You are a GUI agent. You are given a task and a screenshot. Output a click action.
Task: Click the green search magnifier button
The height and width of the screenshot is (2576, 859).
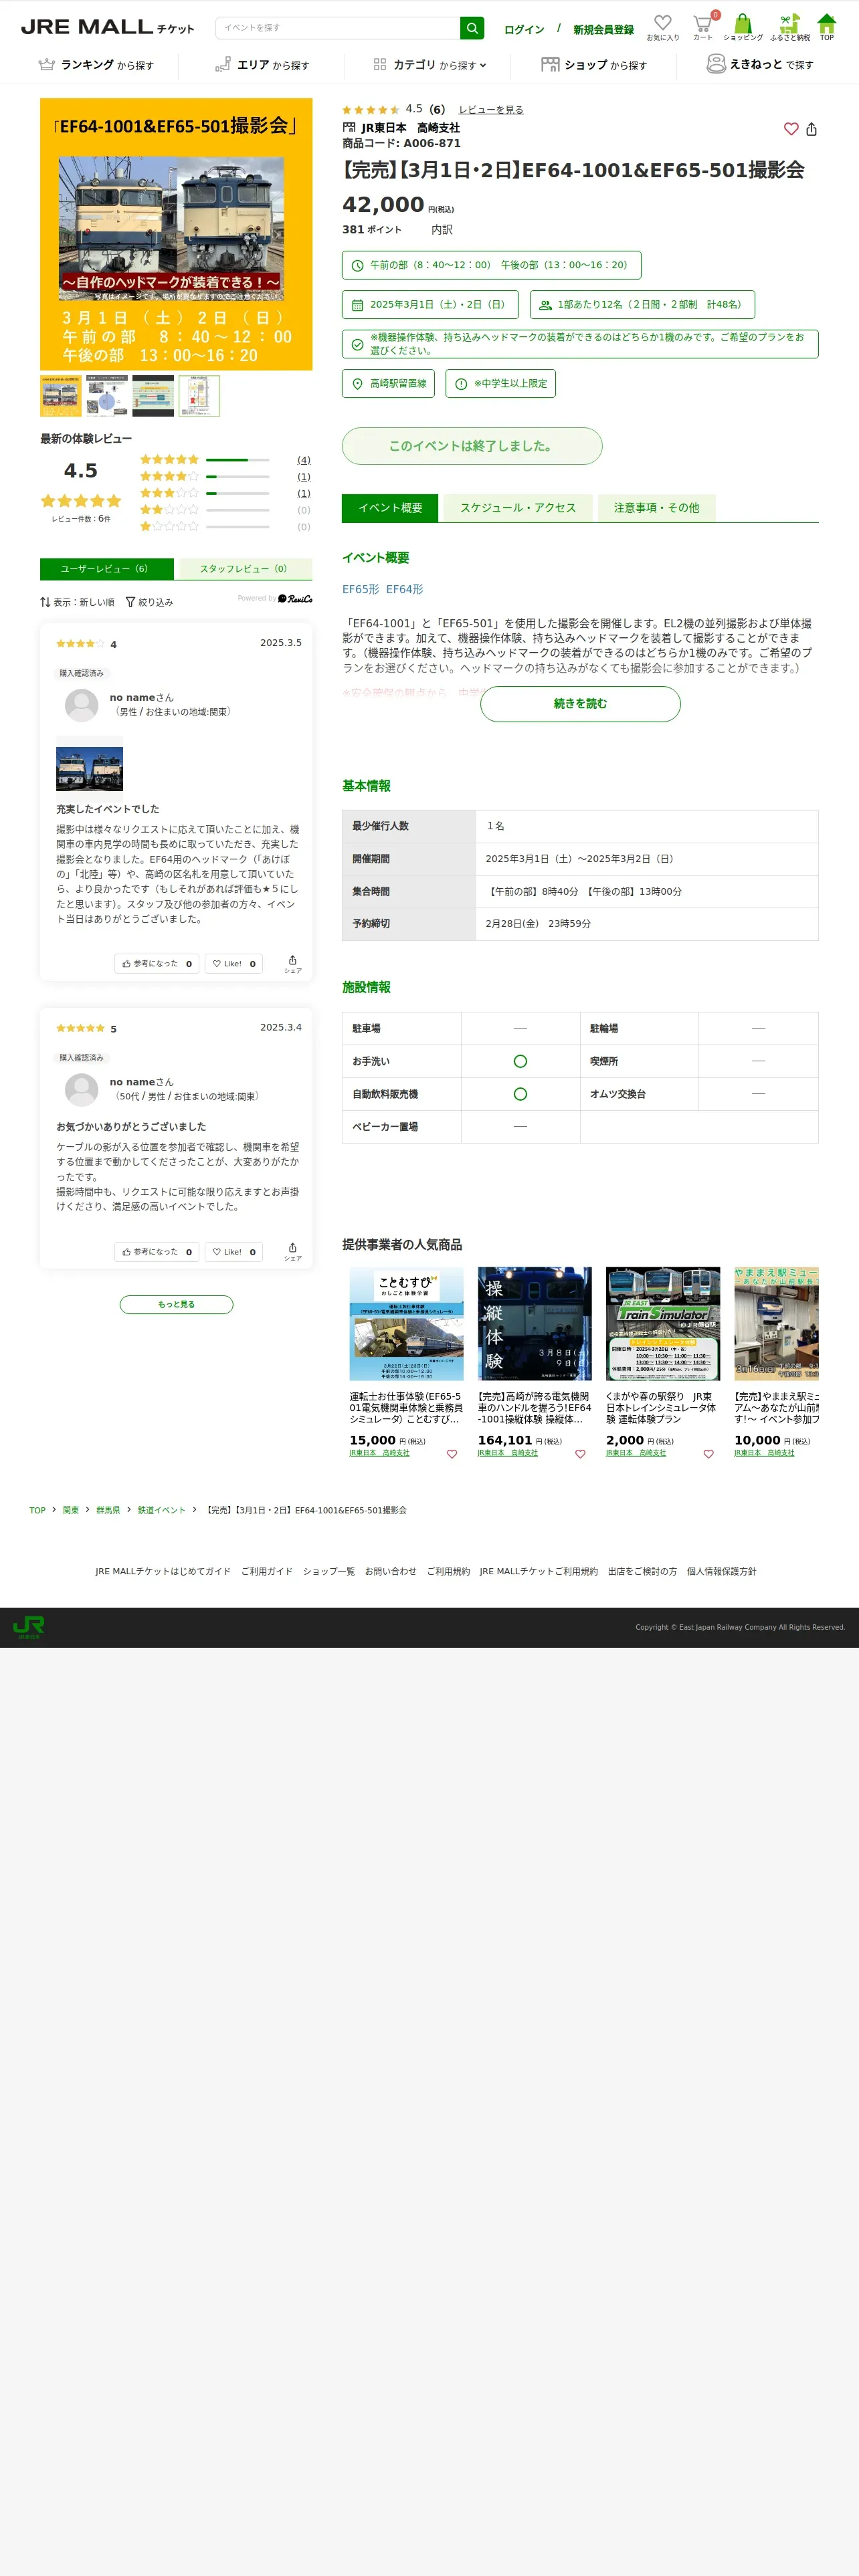[x=472, y=28]
